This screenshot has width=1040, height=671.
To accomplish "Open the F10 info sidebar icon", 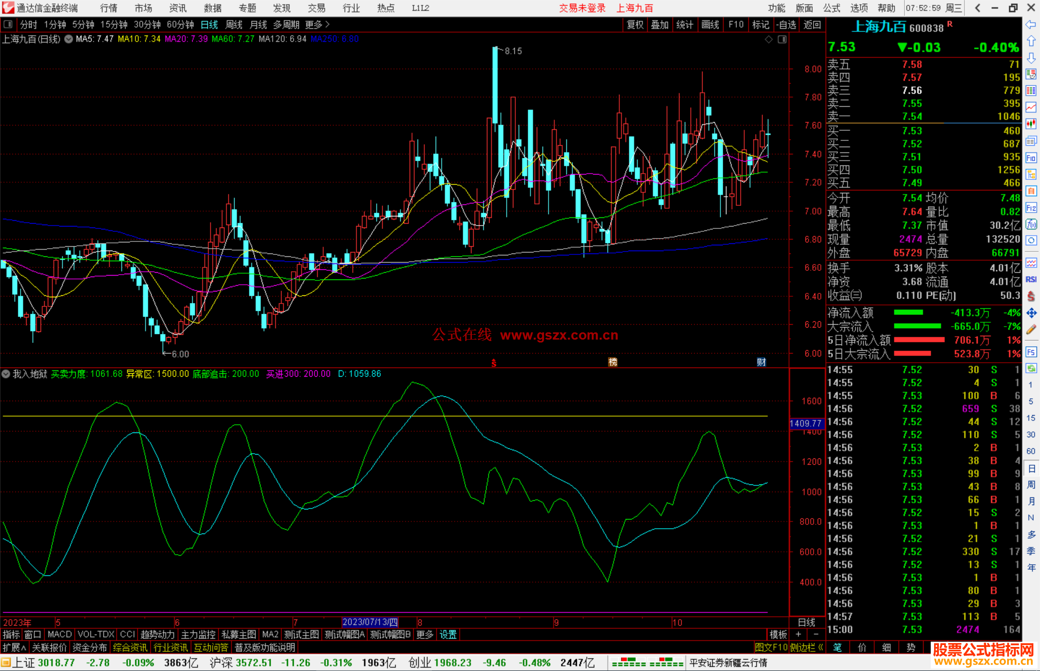I will click(x=1031, y=158).
